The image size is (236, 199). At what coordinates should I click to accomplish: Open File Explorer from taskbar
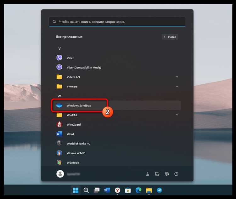click(149, 190)
